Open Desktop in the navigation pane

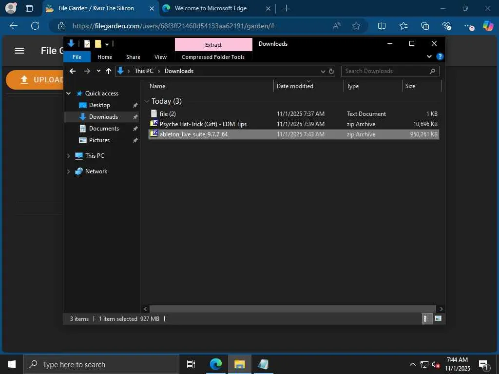point(99,105)
